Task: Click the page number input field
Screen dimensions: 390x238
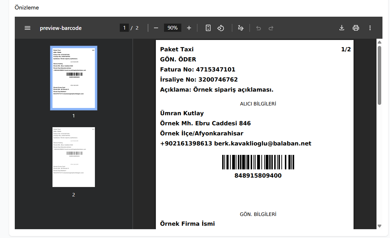Action: click(124, 28)
